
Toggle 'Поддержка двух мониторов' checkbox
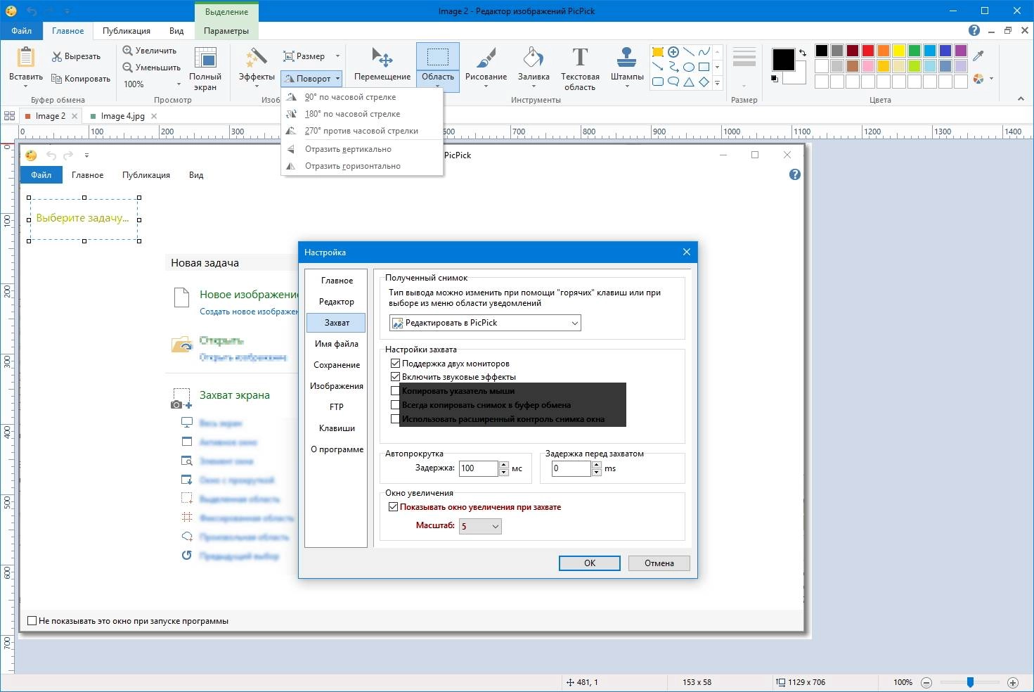point(394,364)
